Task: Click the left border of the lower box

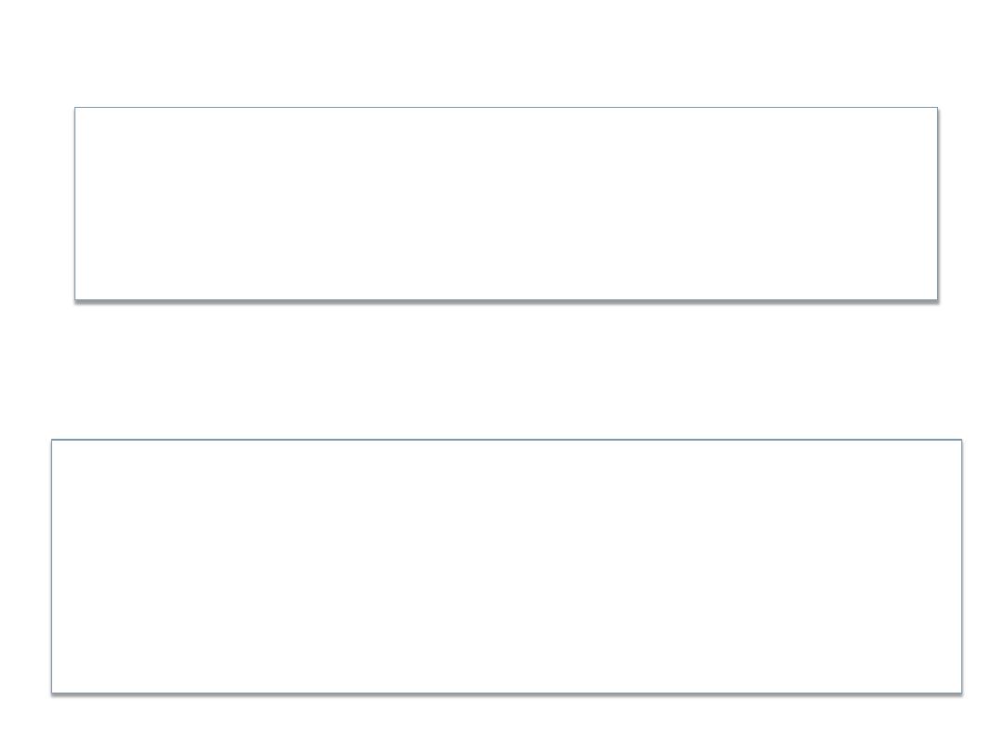Action: tap(52, 566)
